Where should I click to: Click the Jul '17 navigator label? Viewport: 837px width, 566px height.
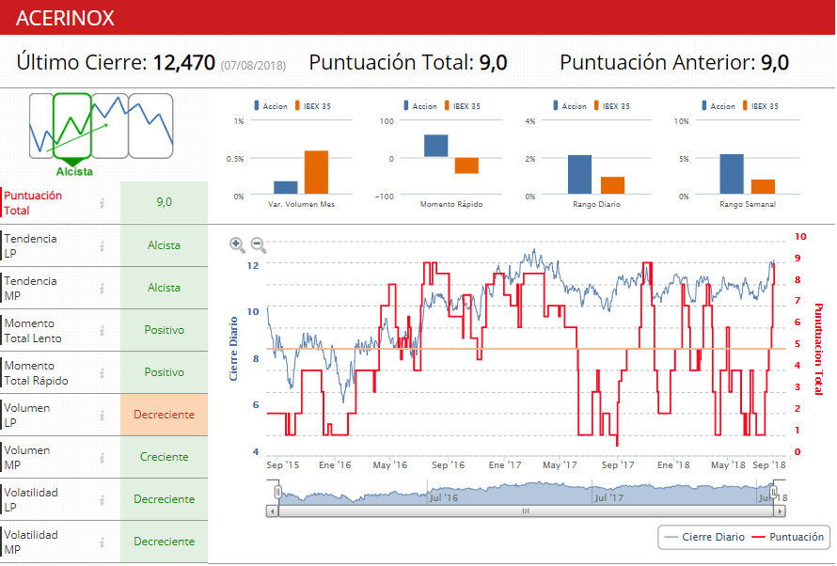click(608, 497)
